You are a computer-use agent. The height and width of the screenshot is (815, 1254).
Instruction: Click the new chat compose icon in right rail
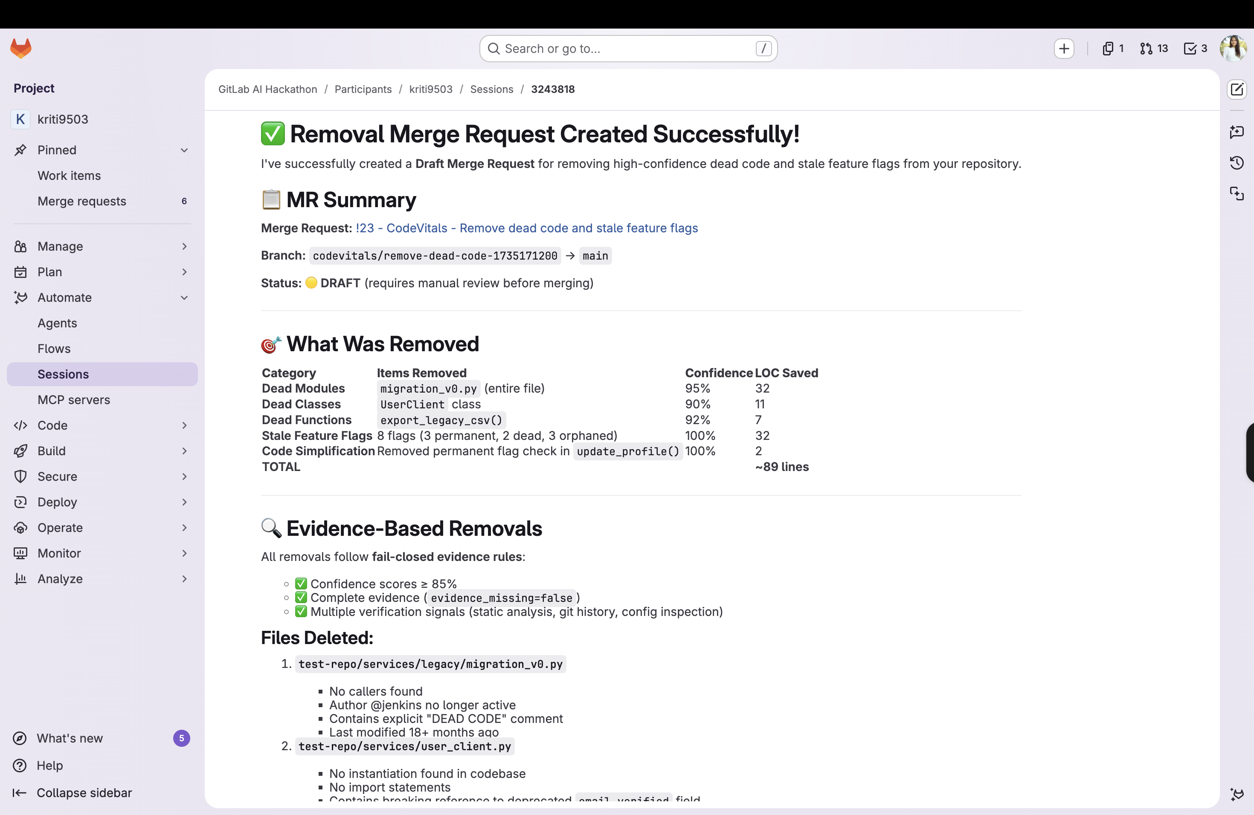coord(1237,90)
